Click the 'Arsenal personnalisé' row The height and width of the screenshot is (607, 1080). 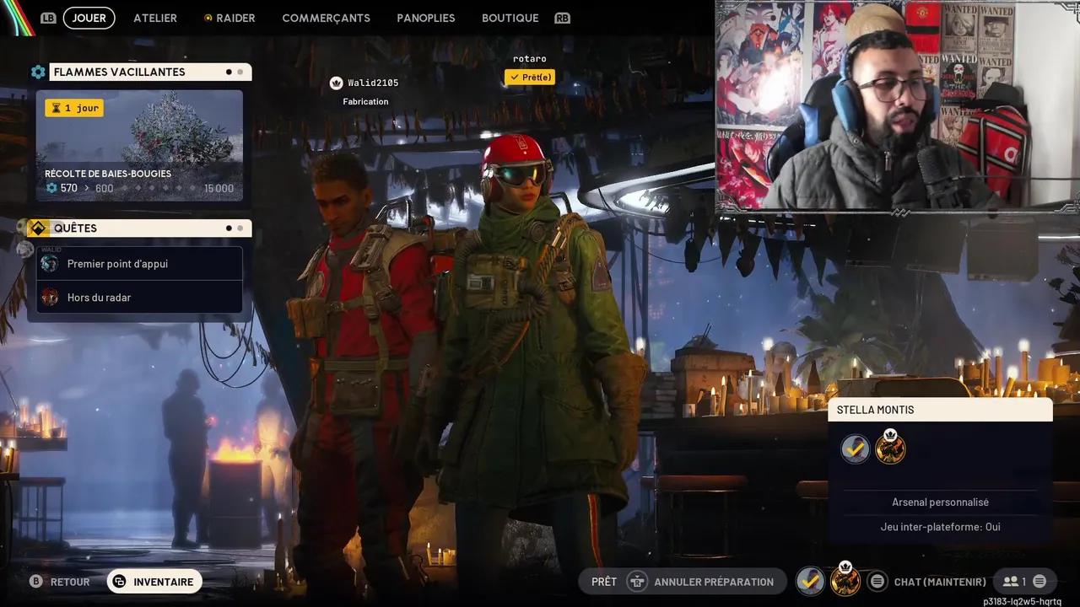(x=940, y=502)
